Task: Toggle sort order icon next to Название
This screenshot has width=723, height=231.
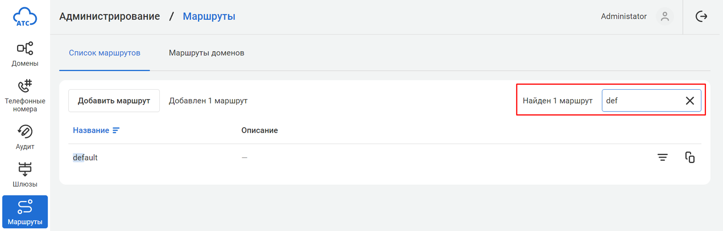Action: point(116,131)
